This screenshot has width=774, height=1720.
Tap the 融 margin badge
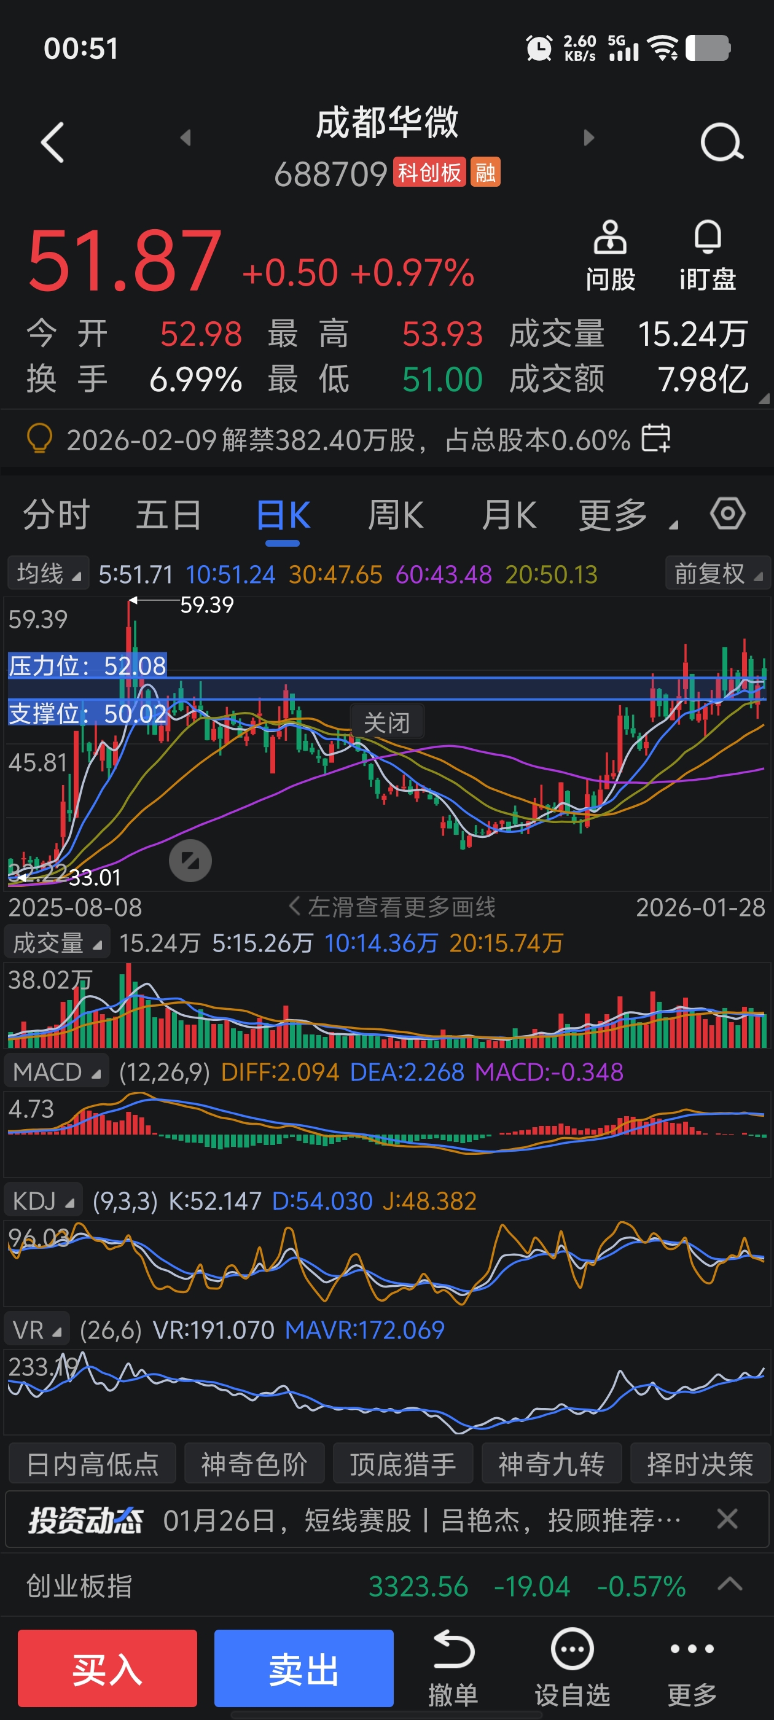(x=485, y=172)
